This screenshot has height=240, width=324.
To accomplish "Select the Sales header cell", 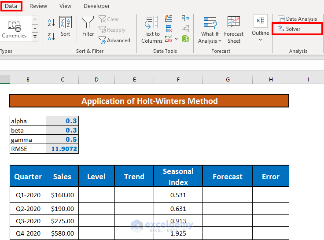I will coord(62,176).
